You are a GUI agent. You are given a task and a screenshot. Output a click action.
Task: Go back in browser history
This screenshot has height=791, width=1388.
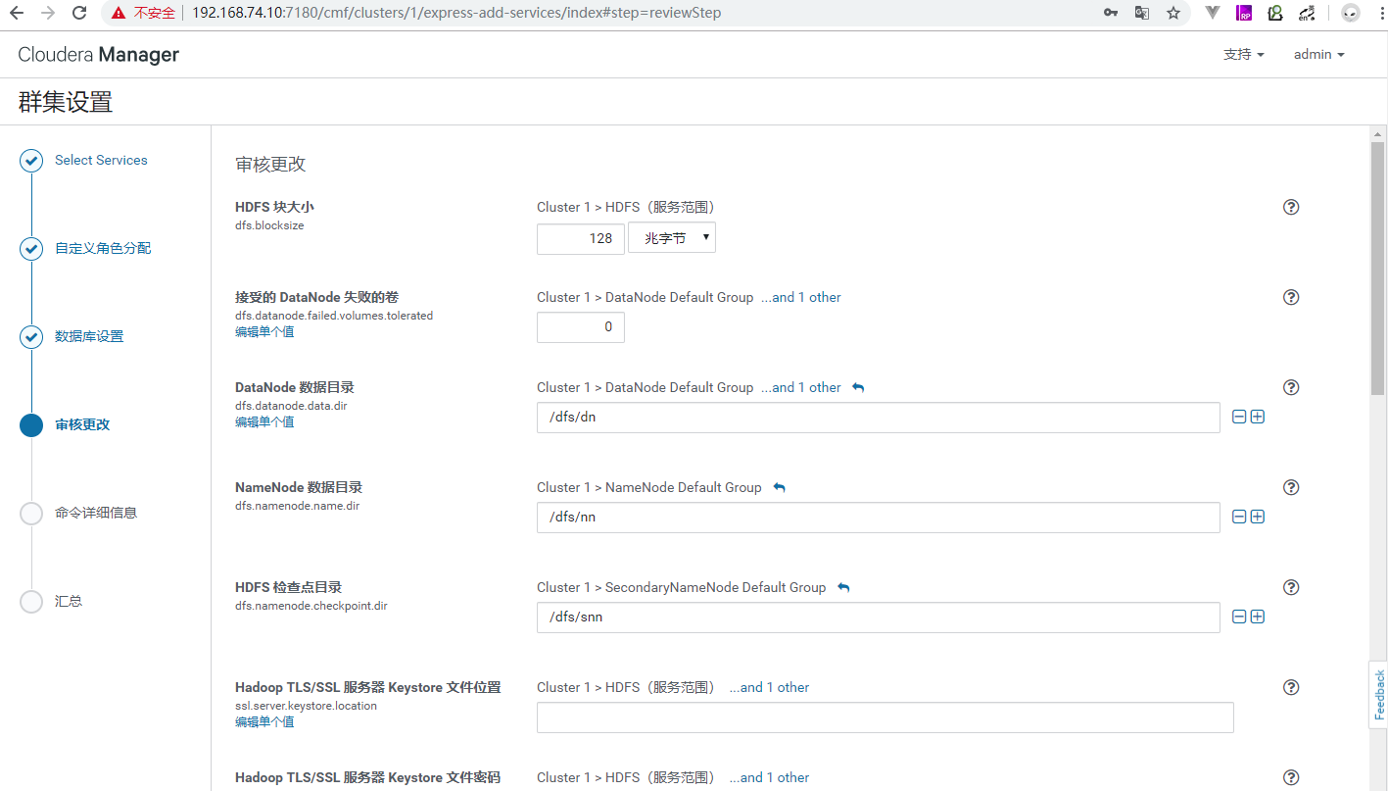click(x=17, y=13)
